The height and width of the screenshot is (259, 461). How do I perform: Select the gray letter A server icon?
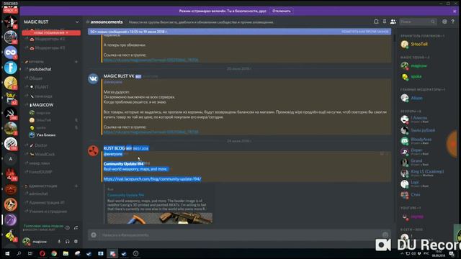point(11,159)
